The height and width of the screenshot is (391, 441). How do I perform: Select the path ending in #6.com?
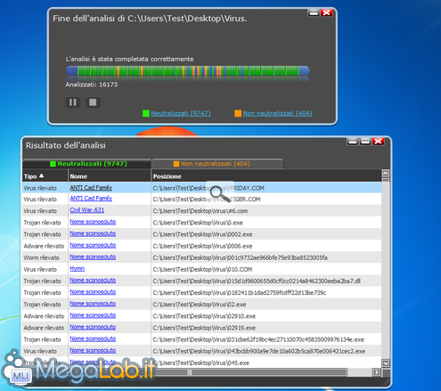coord(200,211)
